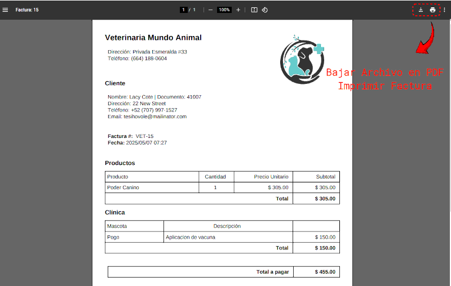The image size is (451, 286).
Task: Click the client phone number text
Action: [142, 110]
